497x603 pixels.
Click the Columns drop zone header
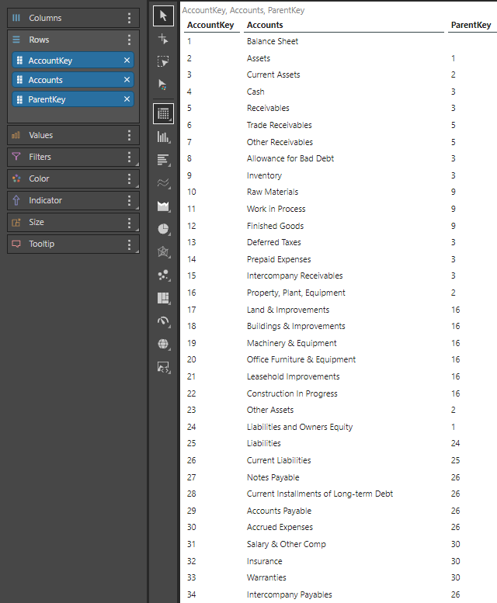pyautogui.click(x=73, y=18)
